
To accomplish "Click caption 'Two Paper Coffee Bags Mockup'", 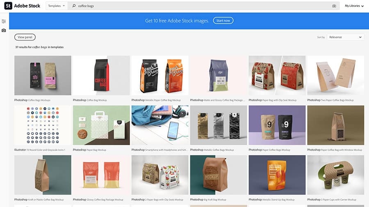I will [337, 100].
